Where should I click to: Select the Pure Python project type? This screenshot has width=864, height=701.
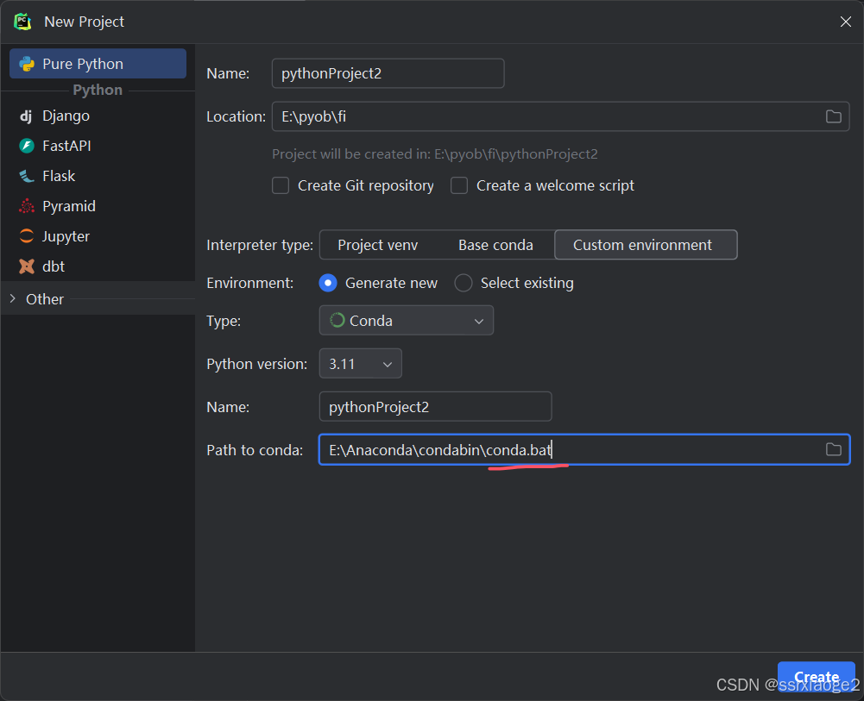pyautogui.click(x=98, y=64)
